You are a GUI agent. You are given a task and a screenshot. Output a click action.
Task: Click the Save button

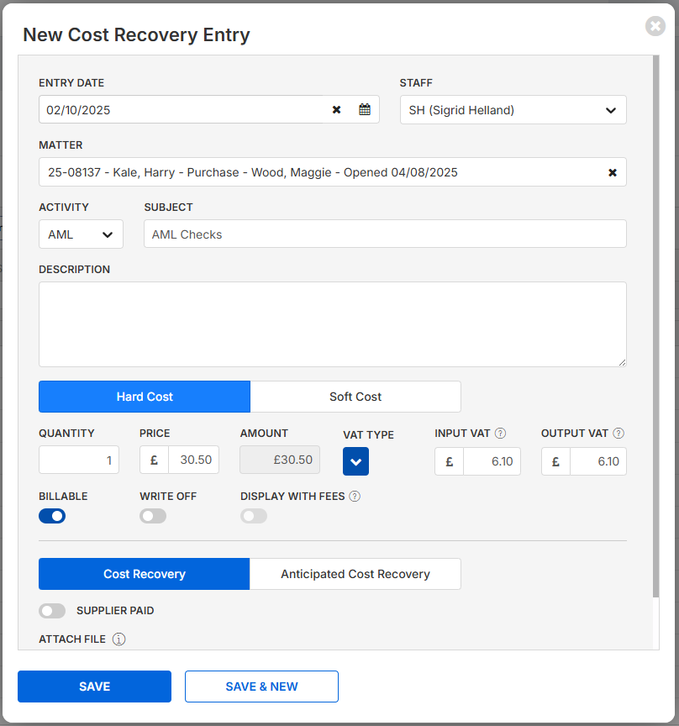[94, 687]
